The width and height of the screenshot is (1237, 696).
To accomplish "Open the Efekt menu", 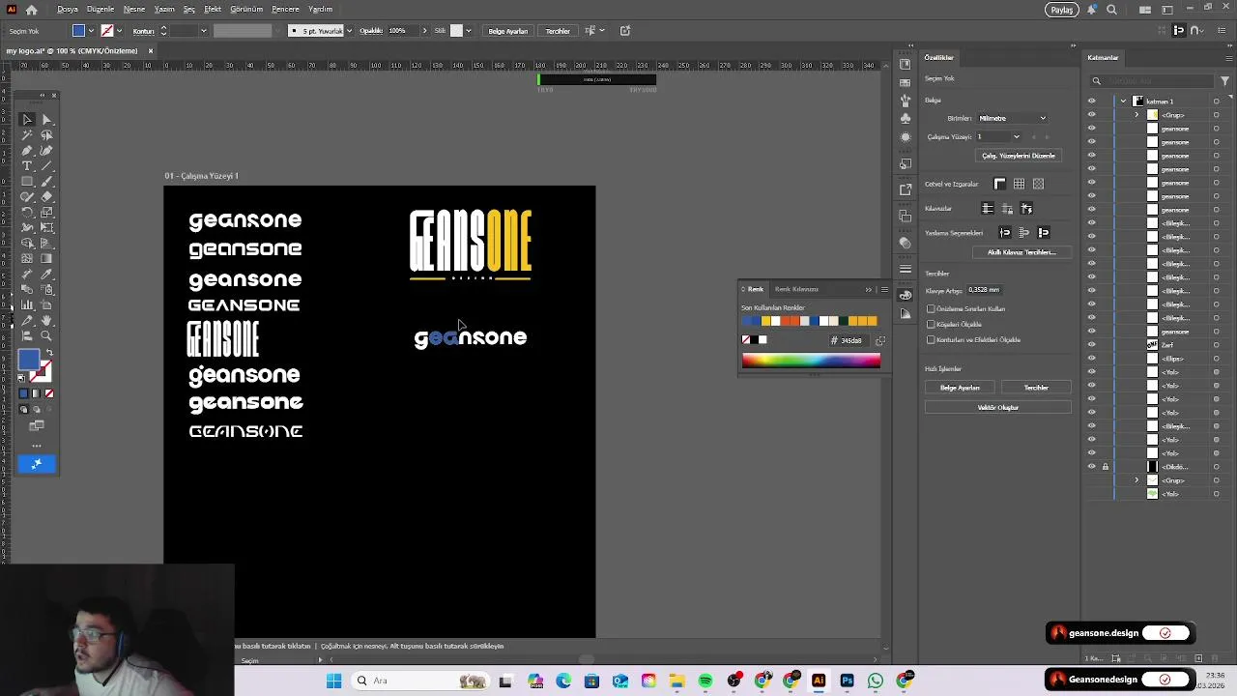I will (213, 10).
